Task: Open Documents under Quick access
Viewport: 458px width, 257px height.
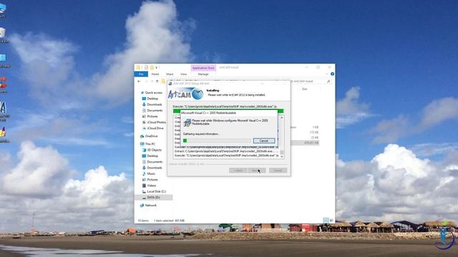Action: [155, 111]
